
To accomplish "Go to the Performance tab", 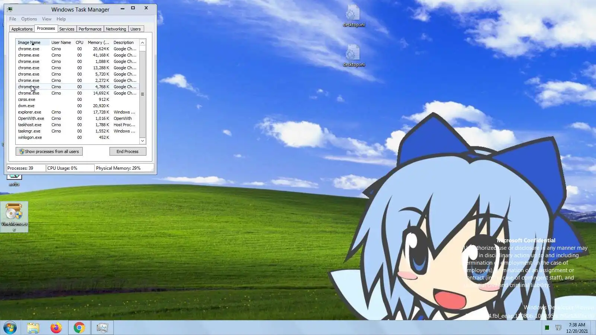I will pos(90,29).
